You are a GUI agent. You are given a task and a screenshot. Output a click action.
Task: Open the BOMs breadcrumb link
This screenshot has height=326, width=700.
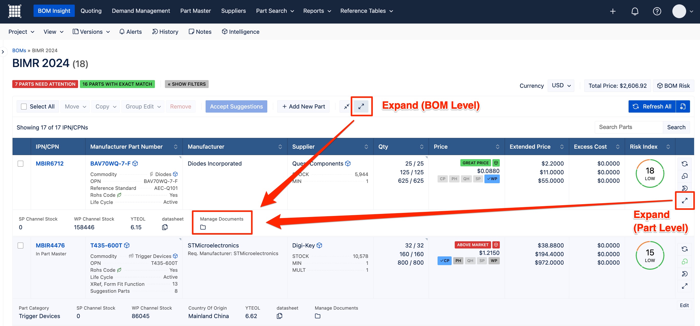[x=19, y=50]
